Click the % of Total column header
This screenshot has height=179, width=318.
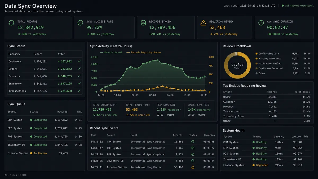click(303, 92)
